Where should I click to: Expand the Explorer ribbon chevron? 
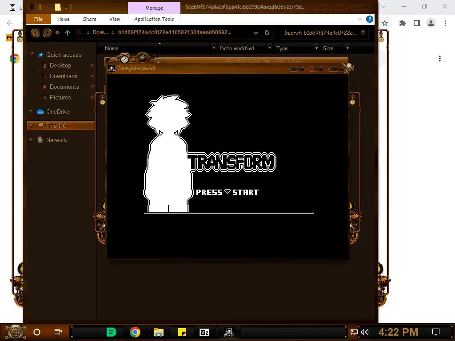(x=360, y=19)
